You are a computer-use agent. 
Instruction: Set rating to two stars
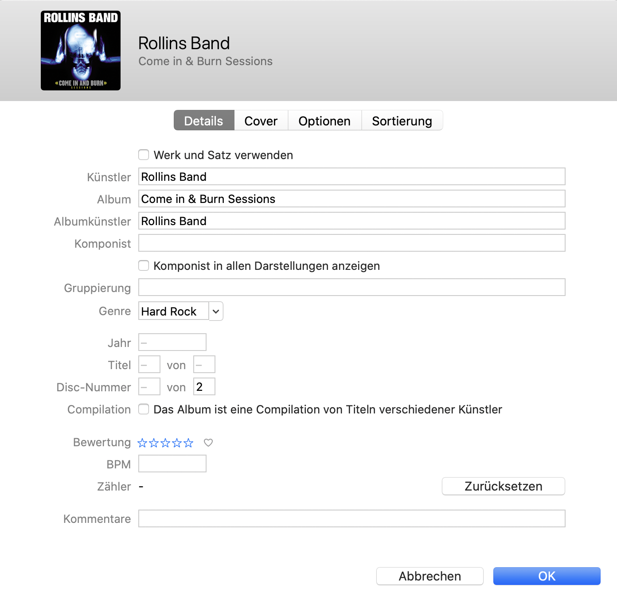point(154,443)
